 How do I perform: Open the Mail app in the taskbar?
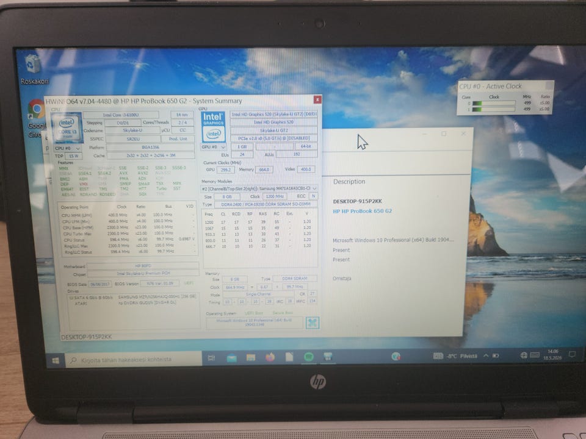point(232,358)
